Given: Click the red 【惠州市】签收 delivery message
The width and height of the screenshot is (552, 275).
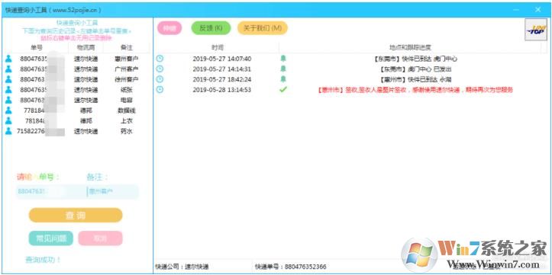Looking at the screenshot, I should (415, 90).
